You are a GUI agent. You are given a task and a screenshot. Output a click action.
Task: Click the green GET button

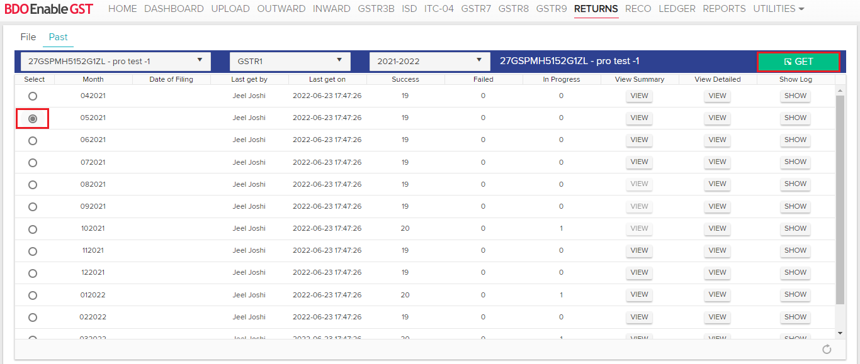point(798,62)
